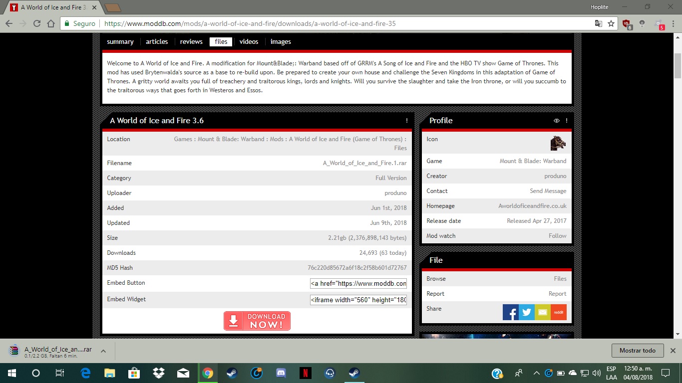Open Chrome's three-dot menu

(x=674, y=23)
